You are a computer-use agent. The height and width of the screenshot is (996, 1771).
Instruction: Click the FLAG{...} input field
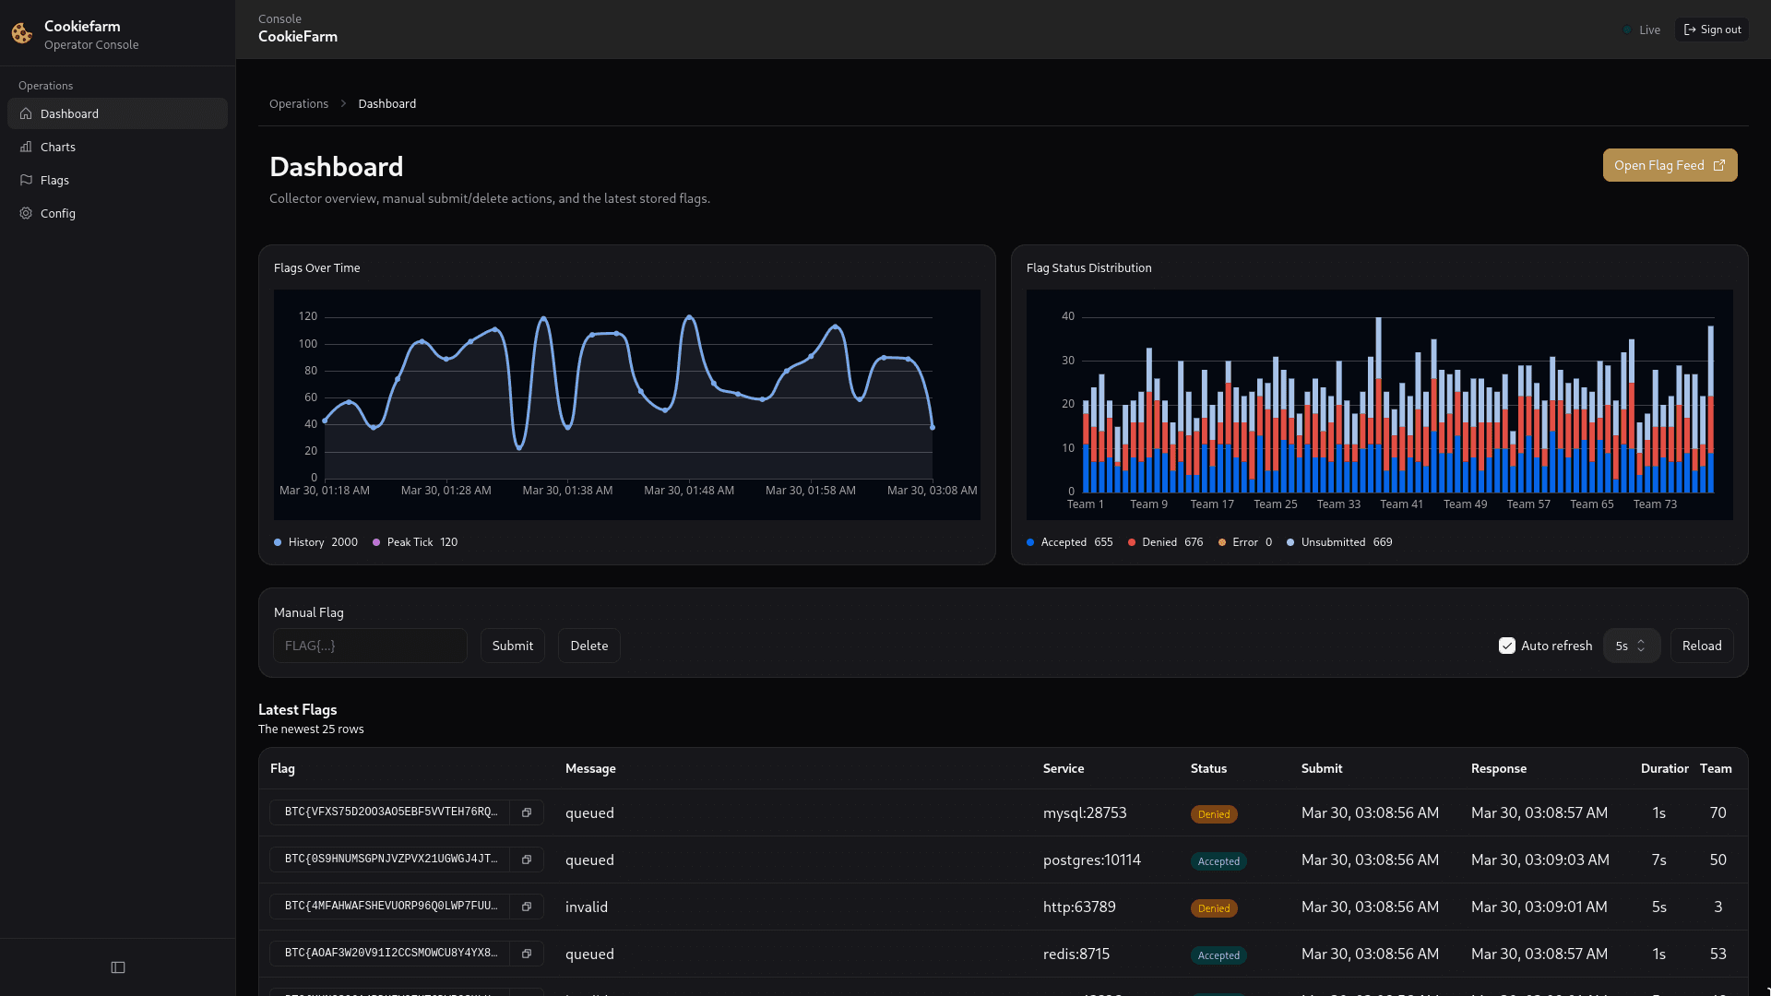click(369, 646)
